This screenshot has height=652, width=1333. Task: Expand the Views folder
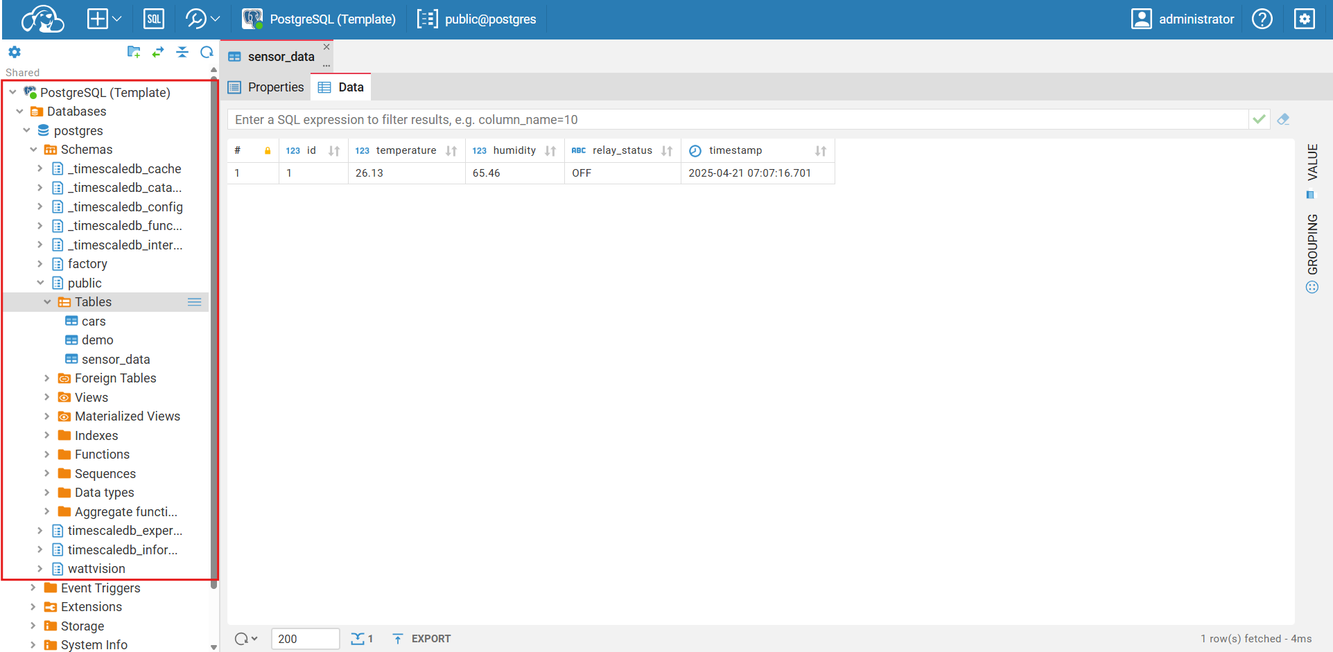click(x=47, y=398)
